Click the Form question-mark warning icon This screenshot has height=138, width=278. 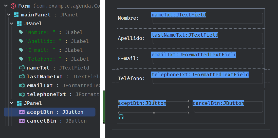coord(13,6)
